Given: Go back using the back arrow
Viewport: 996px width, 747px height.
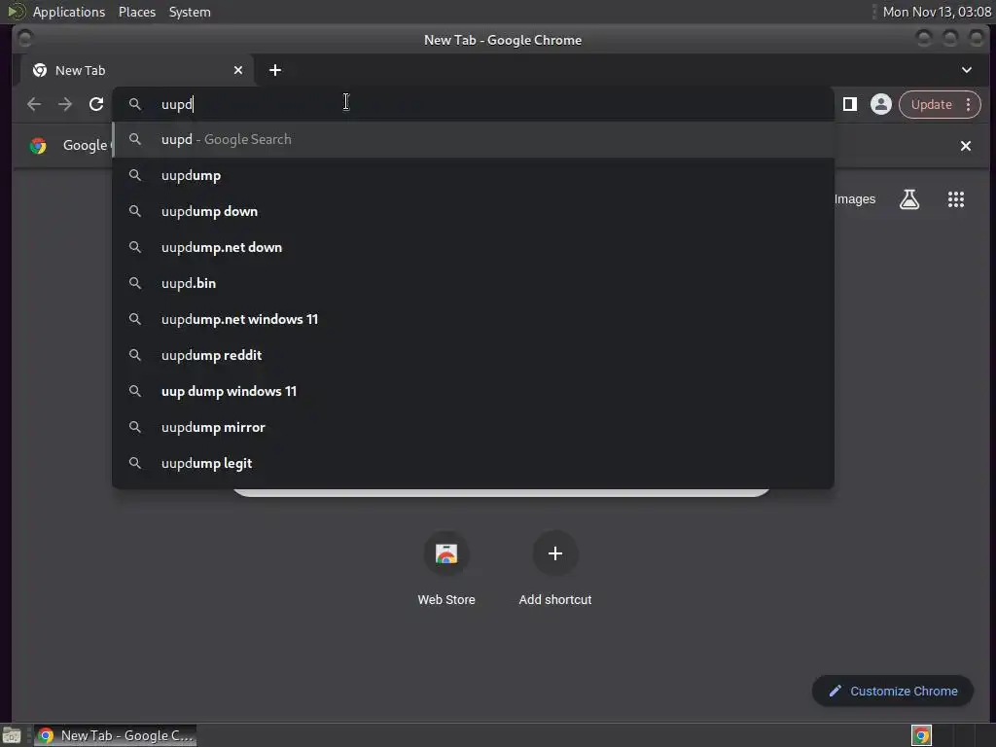Looking at the screenshot, I should point(34,104).
